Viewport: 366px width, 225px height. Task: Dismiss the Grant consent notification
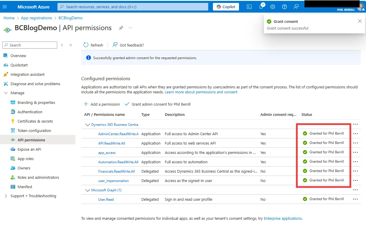[360, 21]
